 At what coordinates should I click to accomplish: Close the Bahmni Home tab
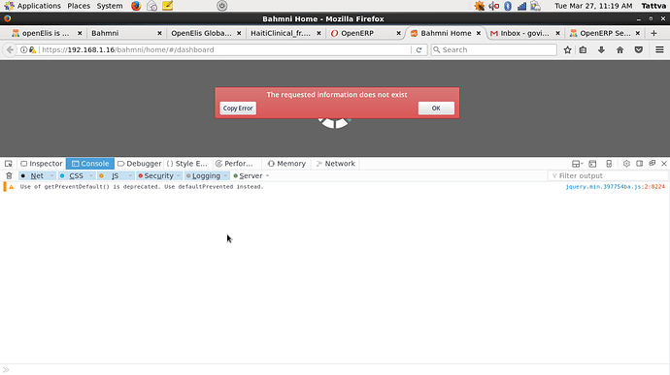pyautogui.click(x=479, y=33)
